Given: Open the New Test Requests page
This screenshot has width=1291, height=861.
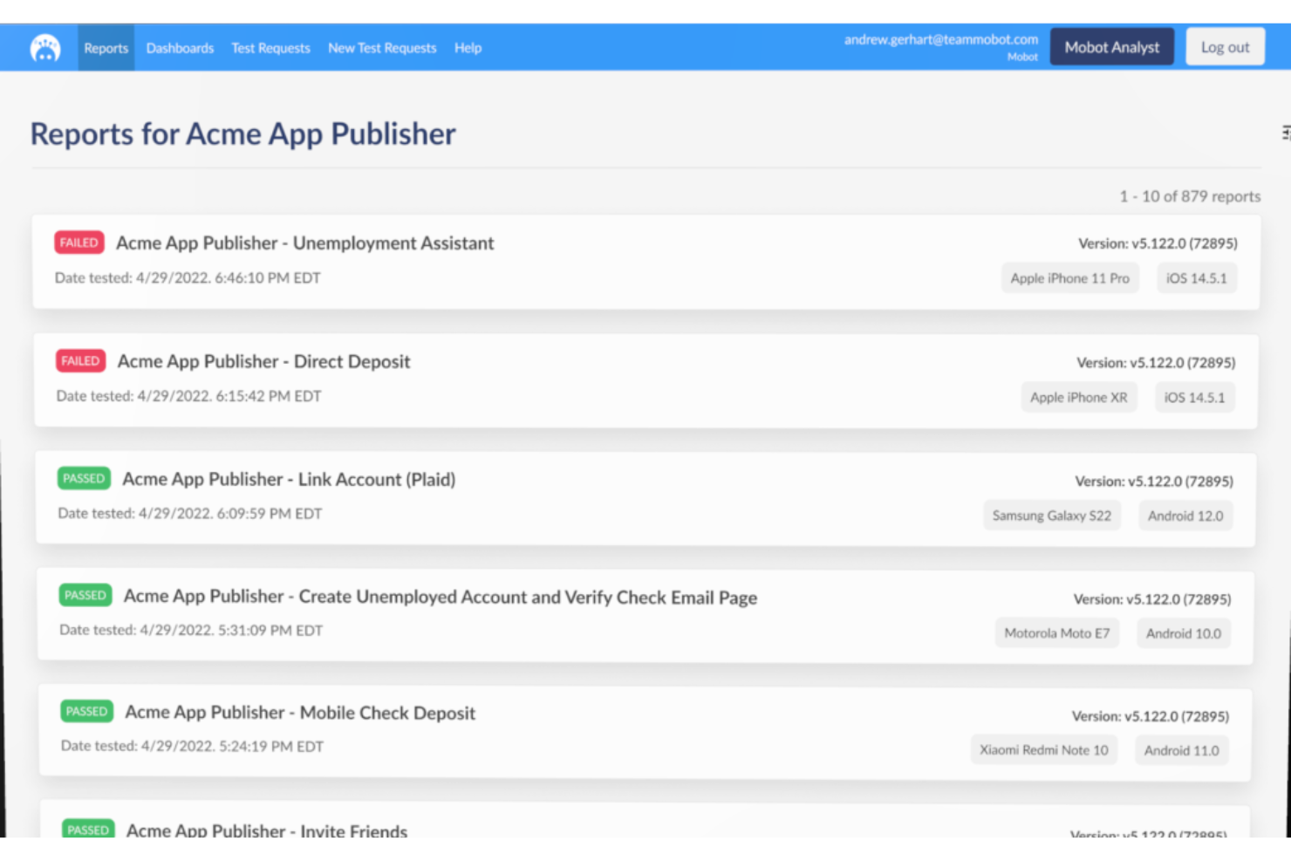Looking at the screenshot, I should (x=382, y=48).
